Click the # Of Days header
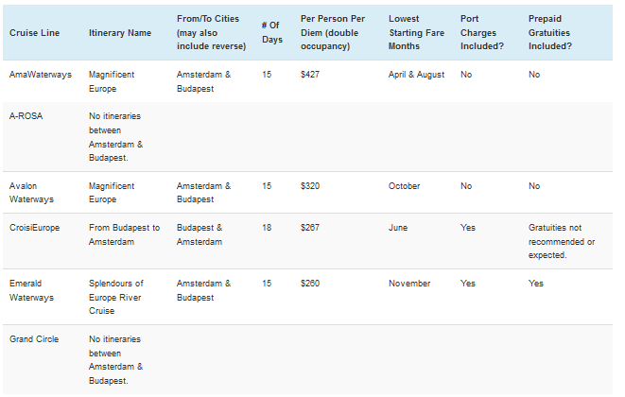The height and width of the screenshot is (397, 625). [x=272, y=32]
